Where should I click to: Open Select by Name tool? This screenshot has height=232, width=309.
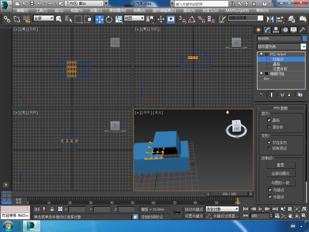68,19
